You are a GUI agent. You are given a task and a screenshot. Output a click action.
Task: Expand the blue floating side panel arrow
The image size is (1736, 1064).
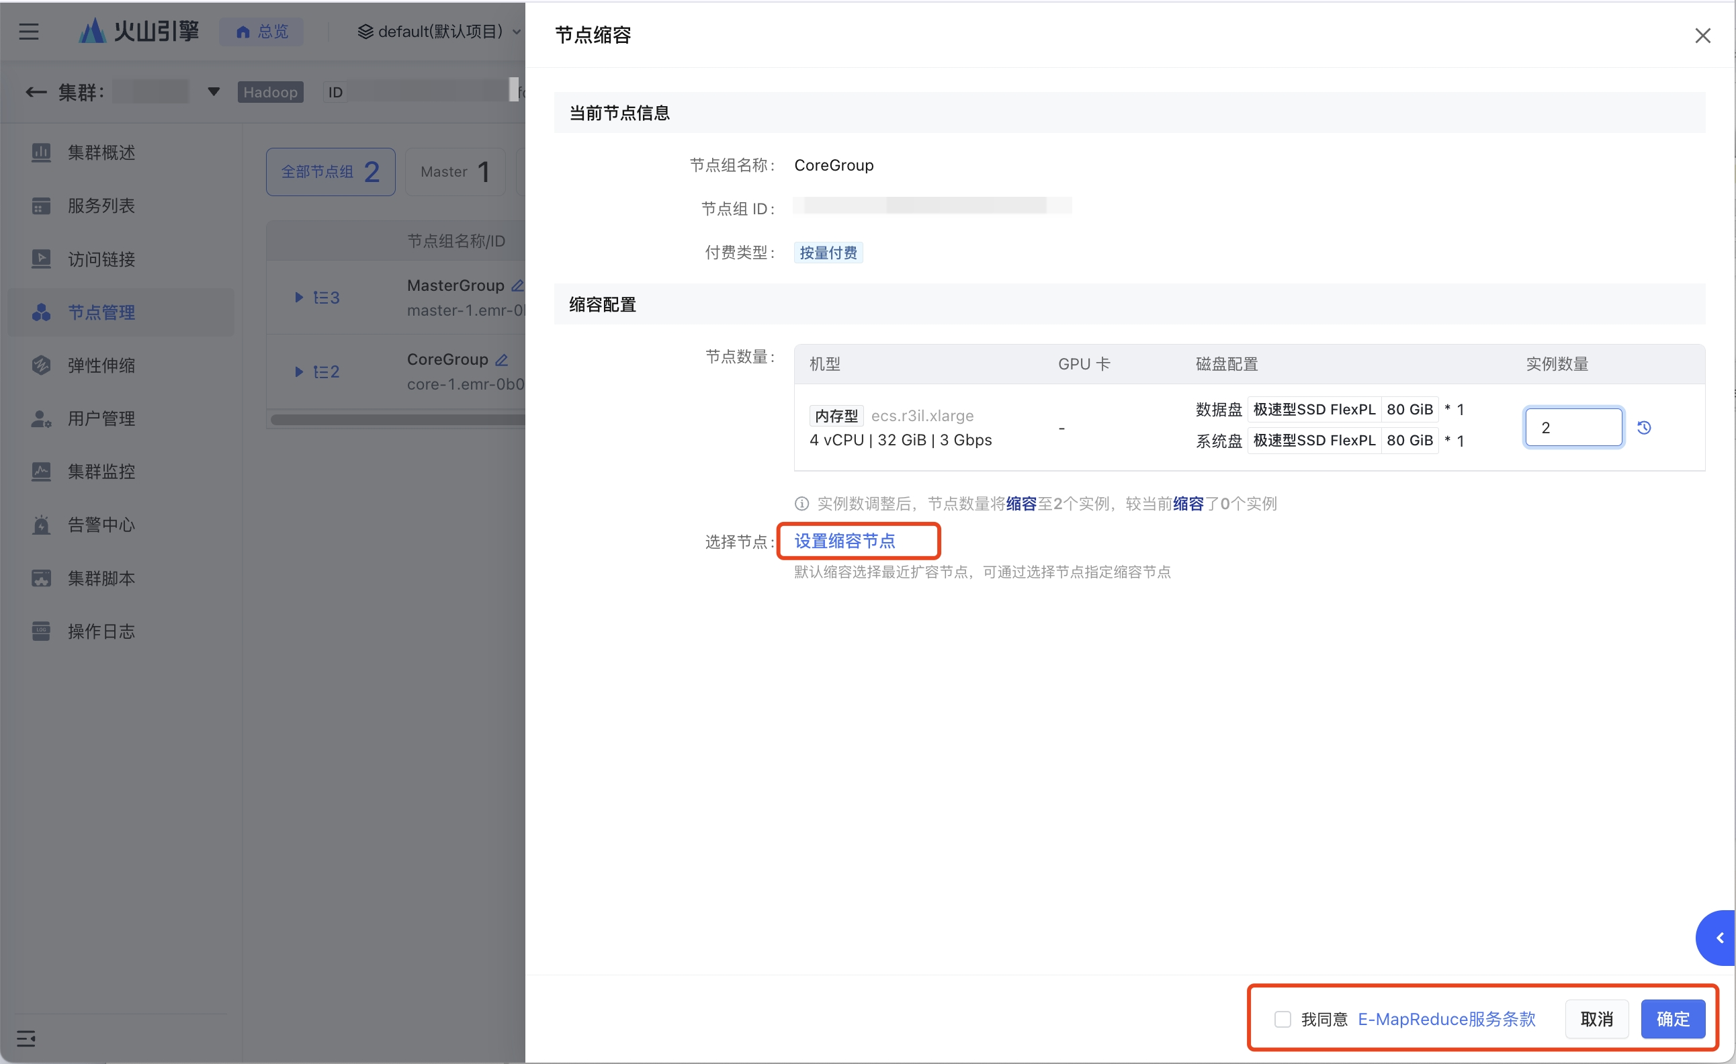pyautogui.click(x=1719, y=938)
